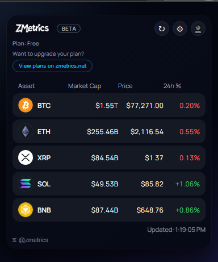This screenshot has height=262, width=218.
Task: Click the ETH market cap $255.46B
Action: click(x=103, y=132)
